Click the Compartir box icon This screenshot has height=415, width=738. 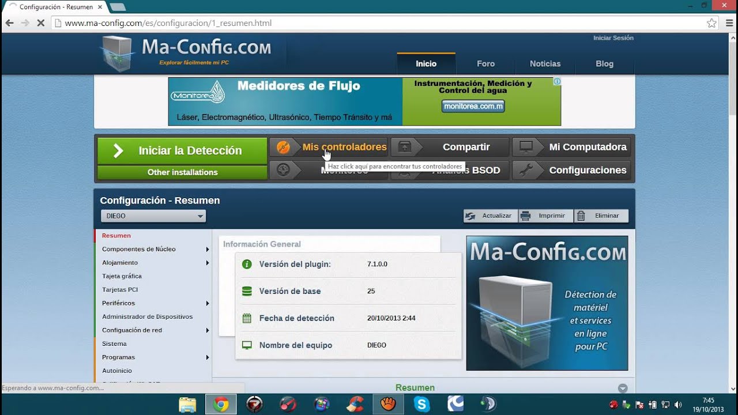click(405, 147)
